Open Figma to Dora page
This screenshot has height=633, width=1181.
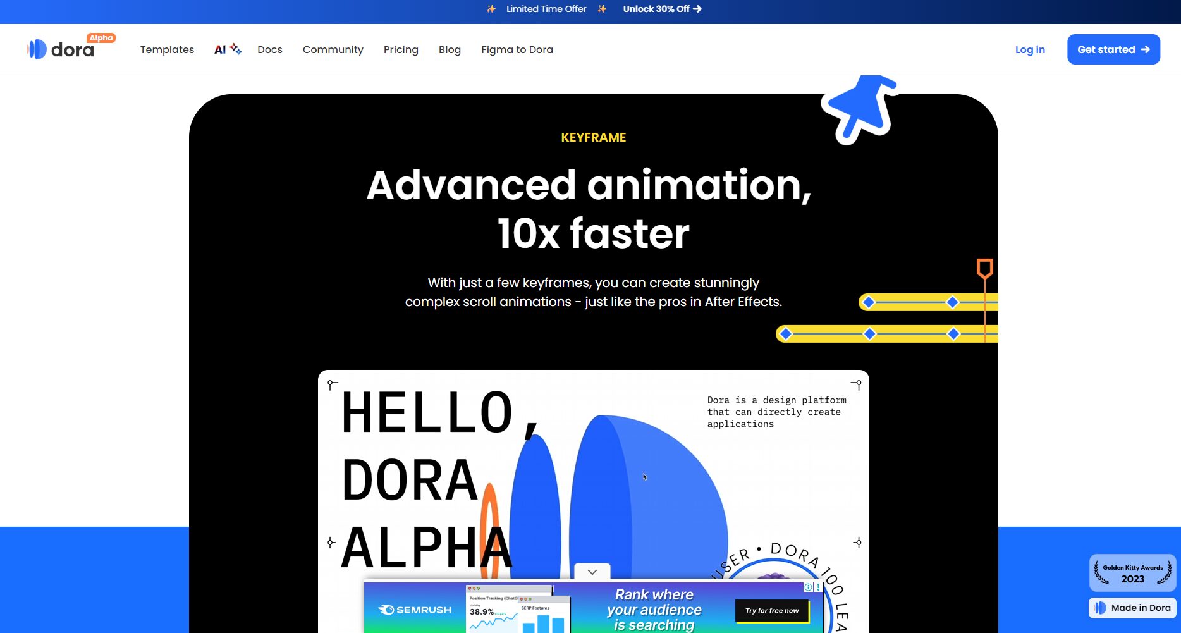[x=517, y=49]
